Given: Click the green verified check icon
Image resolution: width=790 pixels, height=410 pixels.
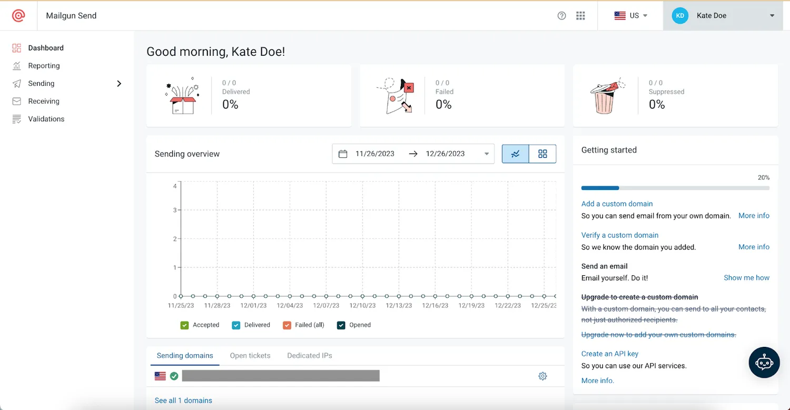Looking at the screenshot, I should click(174, 376).
